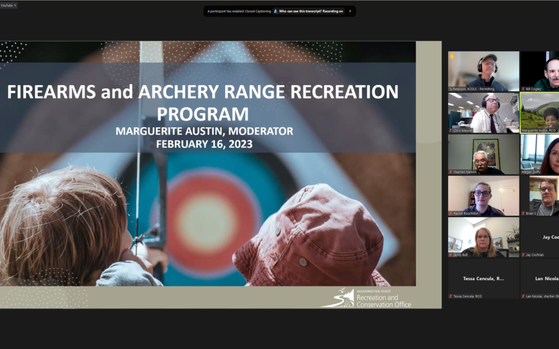Dismiss the closed captioning notification

pos(350,11)
